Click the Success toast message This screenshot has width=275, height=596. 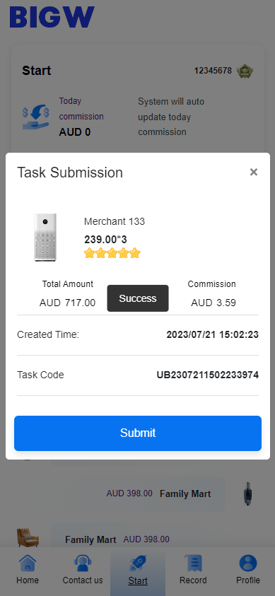(x=137, y=298)
